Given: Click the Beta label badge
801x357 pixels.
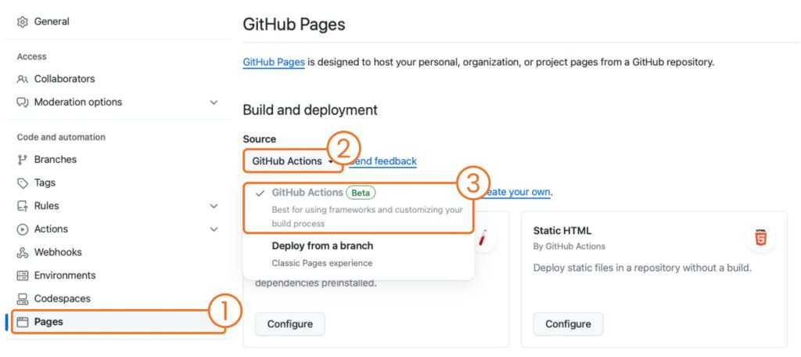Looking at the screenshot, I should [361, 193].
